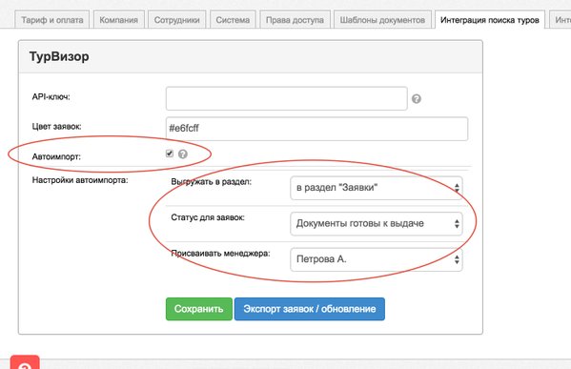Switch to Тариф и оплата tab

(52, 20)
